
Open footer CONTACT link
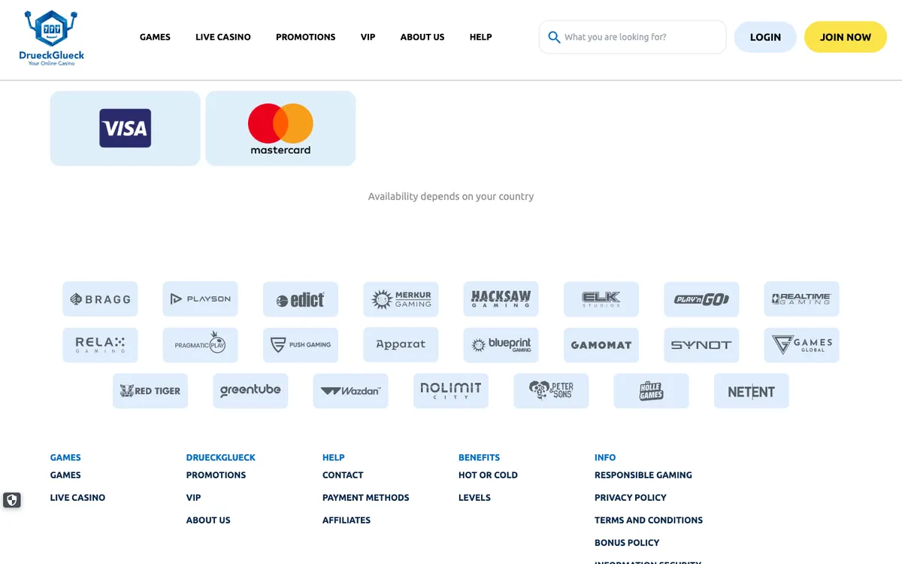pos(343,475)
